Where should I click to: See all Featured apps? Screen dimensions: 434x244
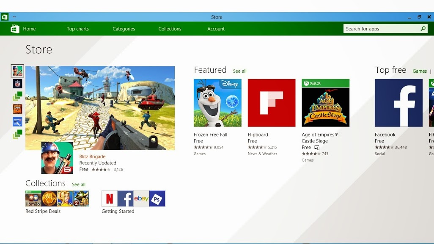point(240,71)
